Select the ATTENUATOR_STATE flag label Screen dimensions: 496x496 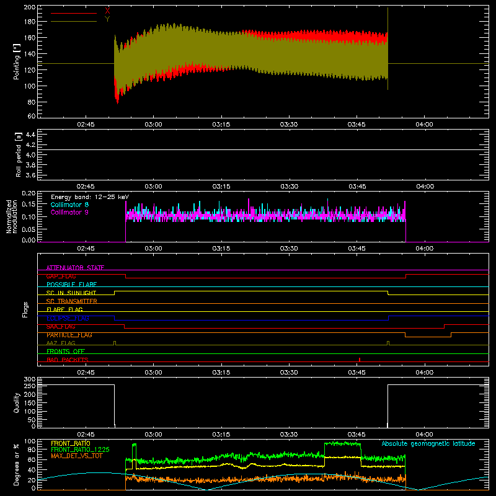coord(75,268)
